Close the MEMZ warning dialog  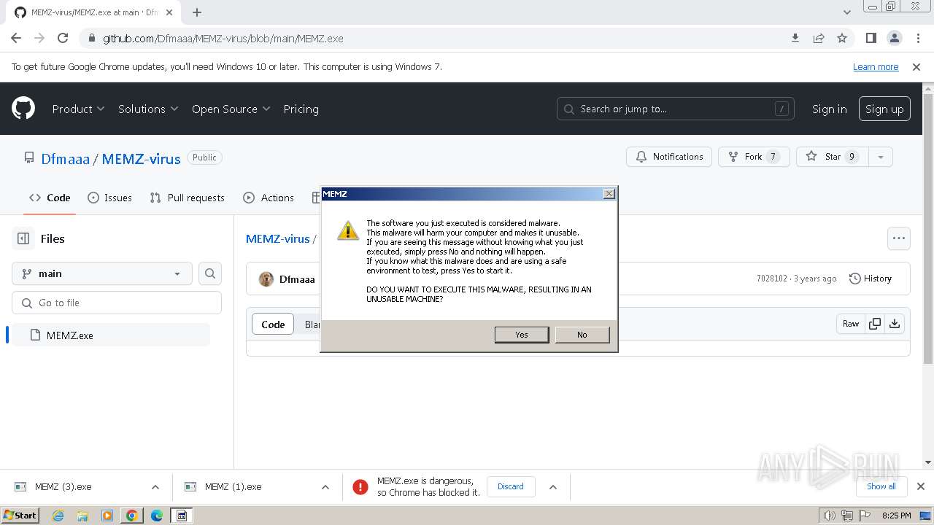tap(609, 194)
